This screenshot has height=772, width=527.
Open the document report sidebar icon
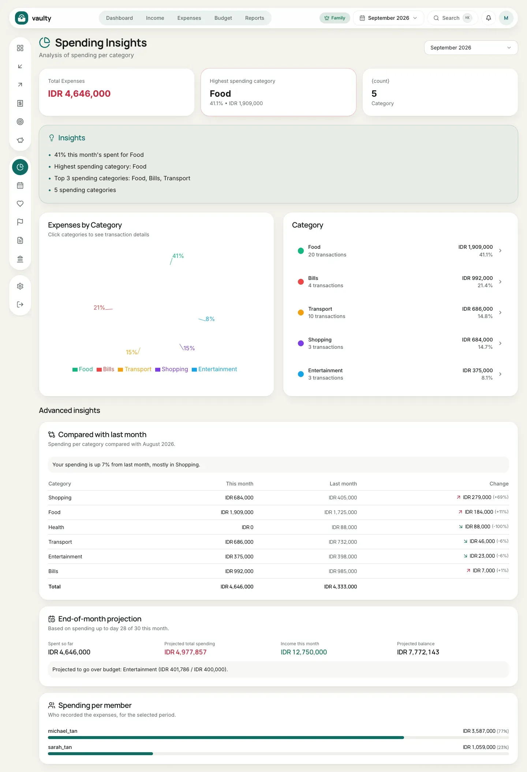[20, 240]
